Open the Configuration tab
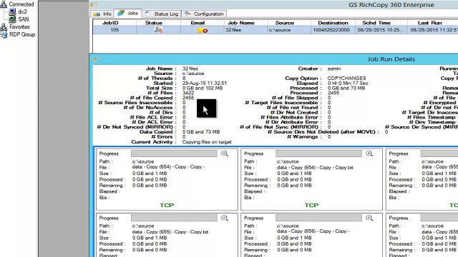 (x=204, y=14)
